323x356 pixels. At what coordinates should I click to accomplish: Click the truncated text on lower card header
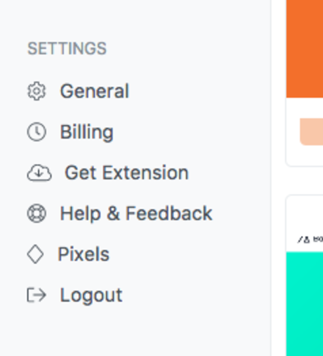[x=318, y=239]
